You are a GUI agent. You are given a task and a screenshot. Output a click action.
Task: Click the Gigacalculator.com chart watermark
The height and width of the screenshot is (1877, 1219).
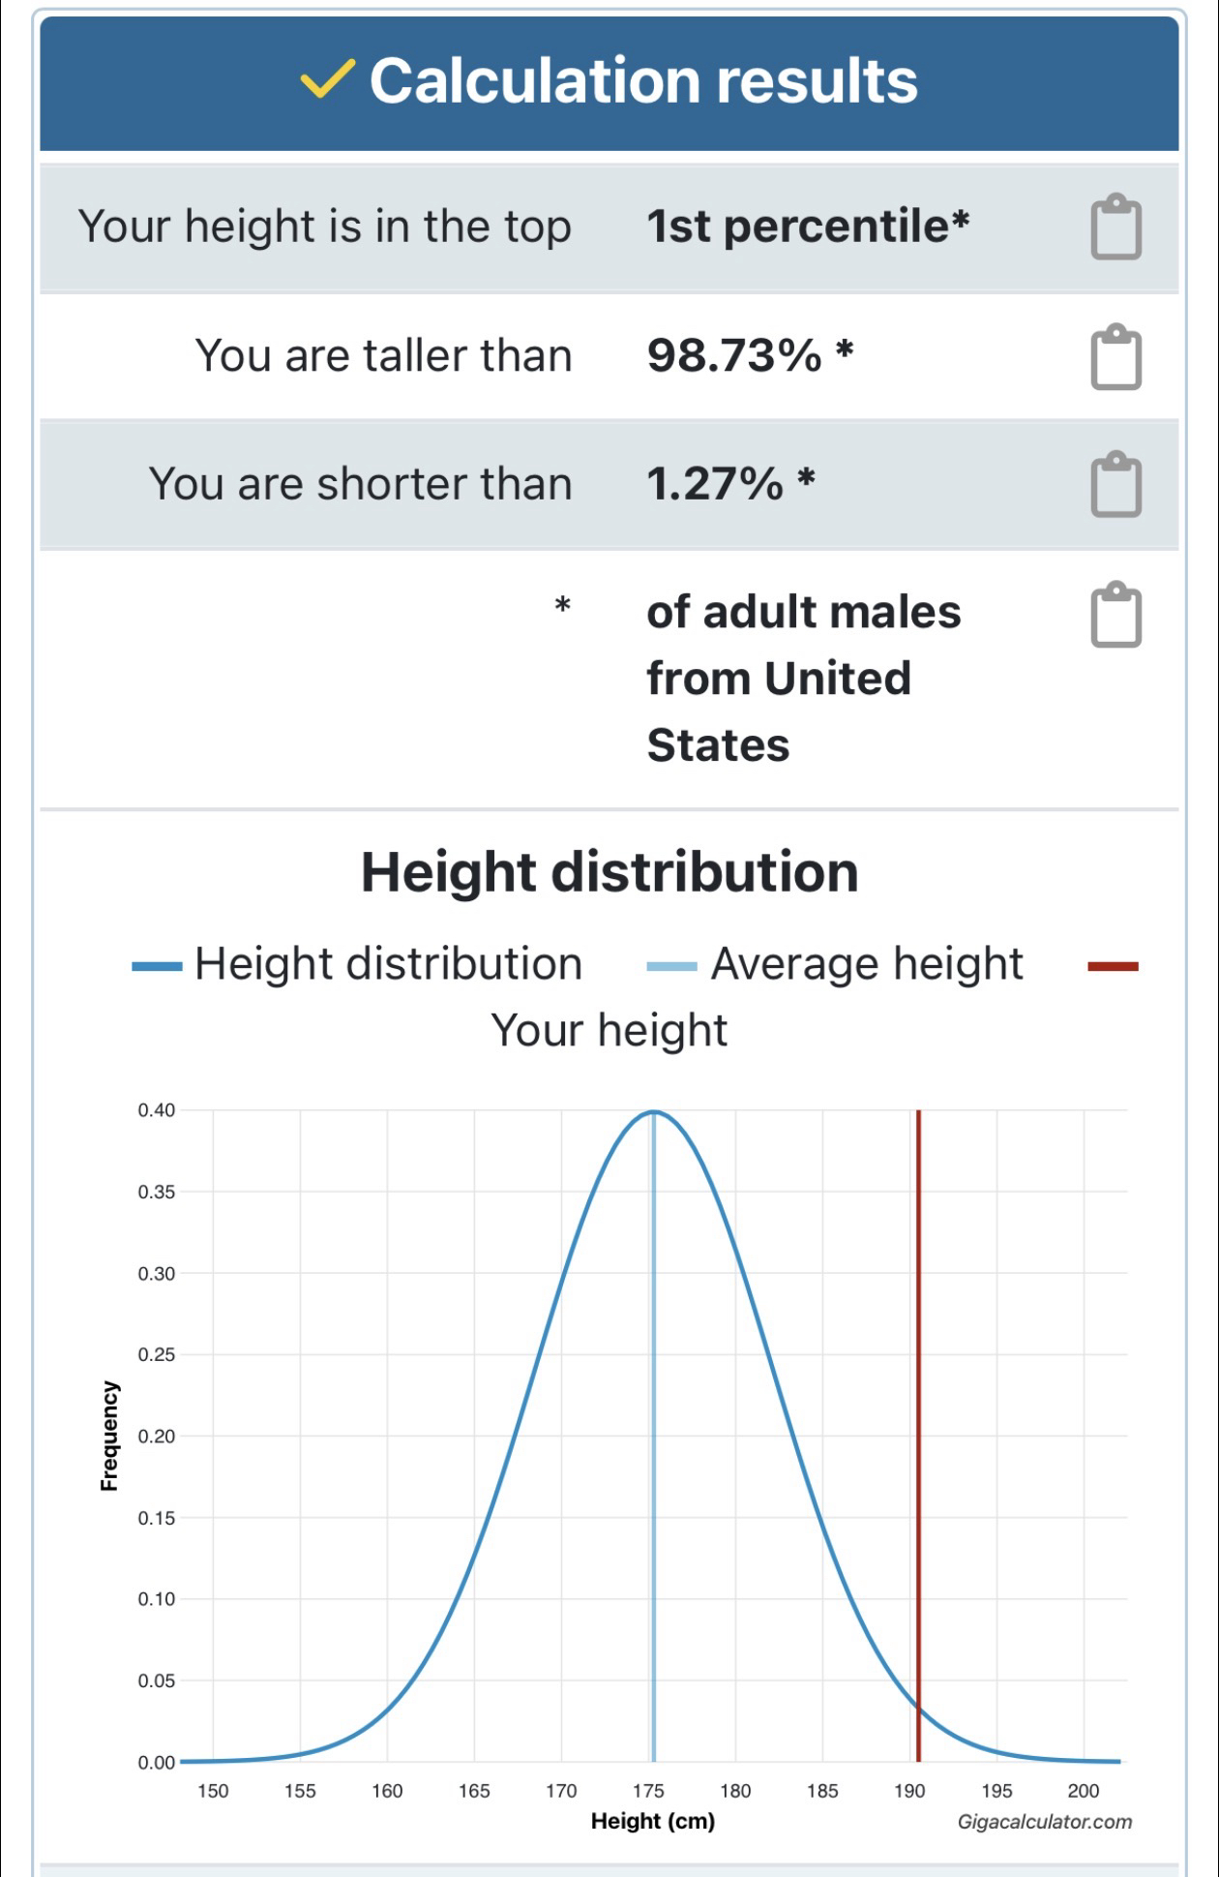pos(1044,1822)
